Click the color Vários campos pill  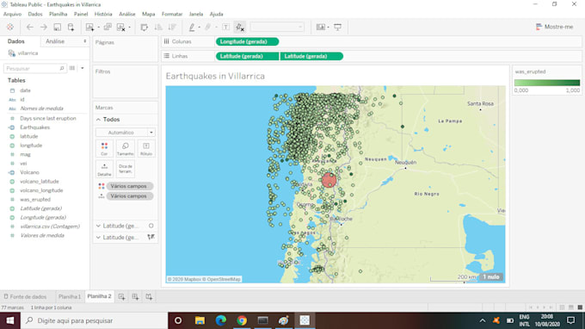tap(129, 186)
